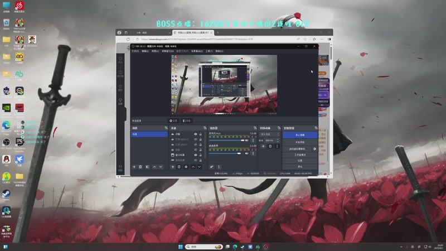Screen dimensions: 446x251
Task: Open Edge tab actions menu button
Action: click(126, 33)
